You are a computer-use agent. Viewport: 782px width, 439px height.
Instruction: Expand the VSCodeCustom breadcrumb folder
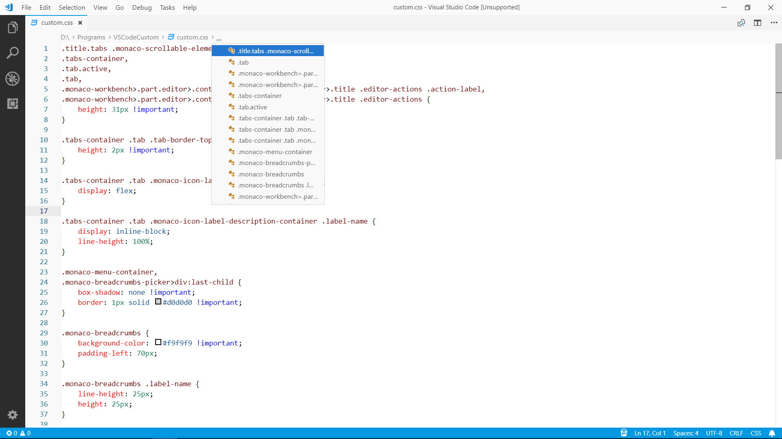tap(136, 37)
